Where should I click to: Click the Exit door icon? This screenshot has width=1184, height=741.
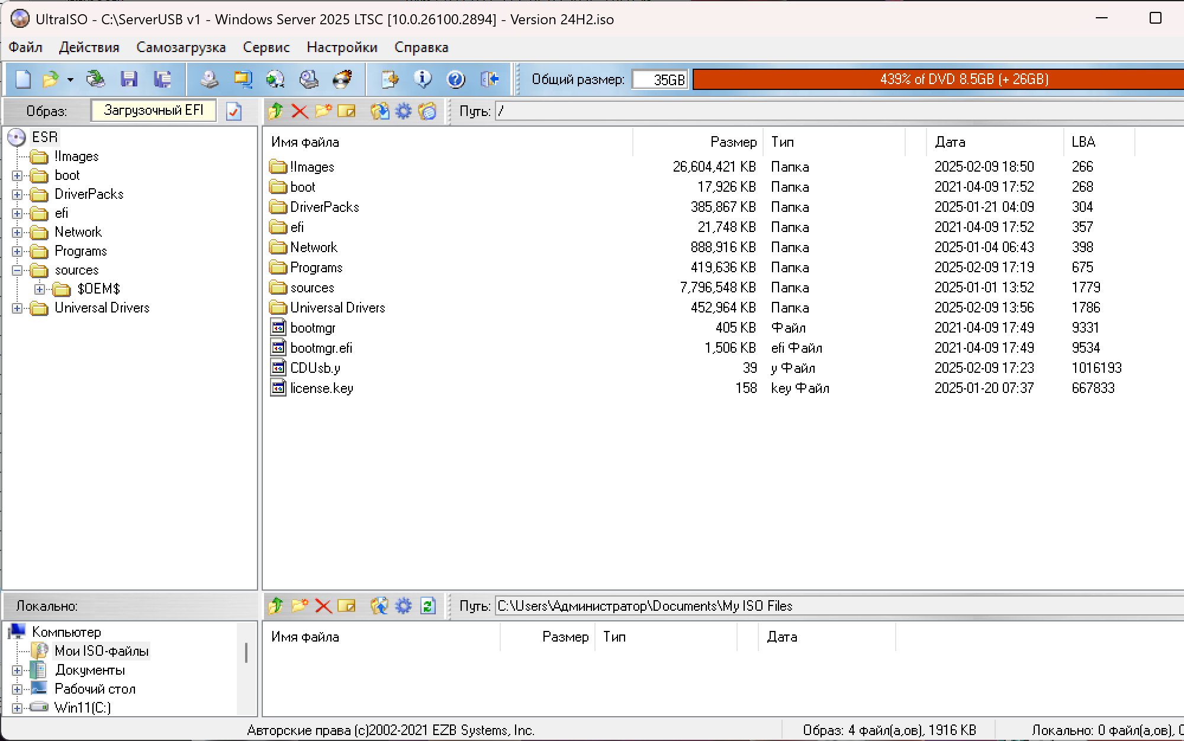pos(490,79)
